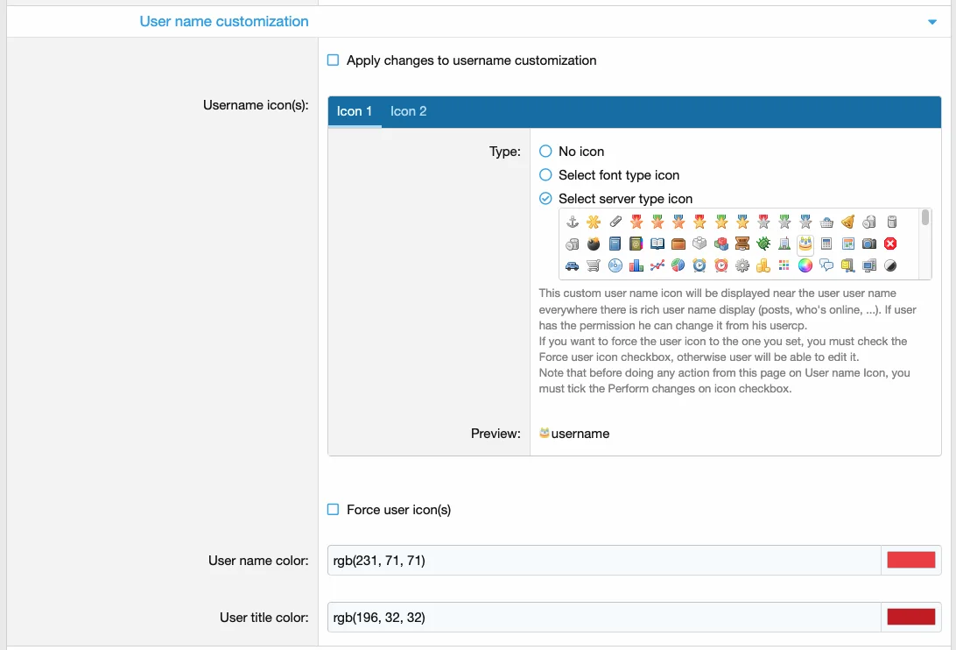Open the User name color swatch
The width and height of the screenshot is (956, 650).
(910, 561)
